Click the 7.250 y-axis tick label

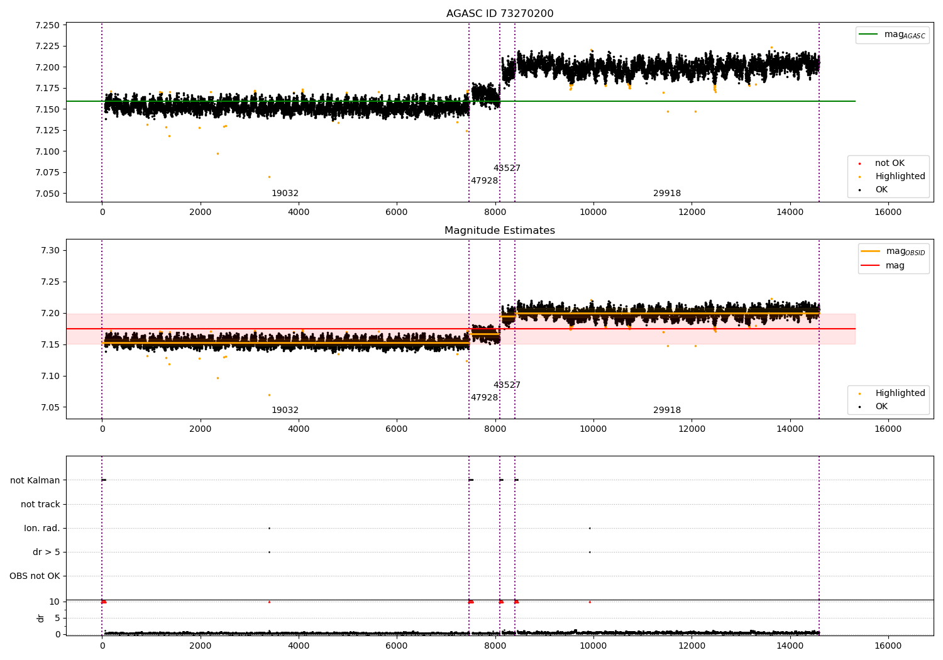pos(48,25)
